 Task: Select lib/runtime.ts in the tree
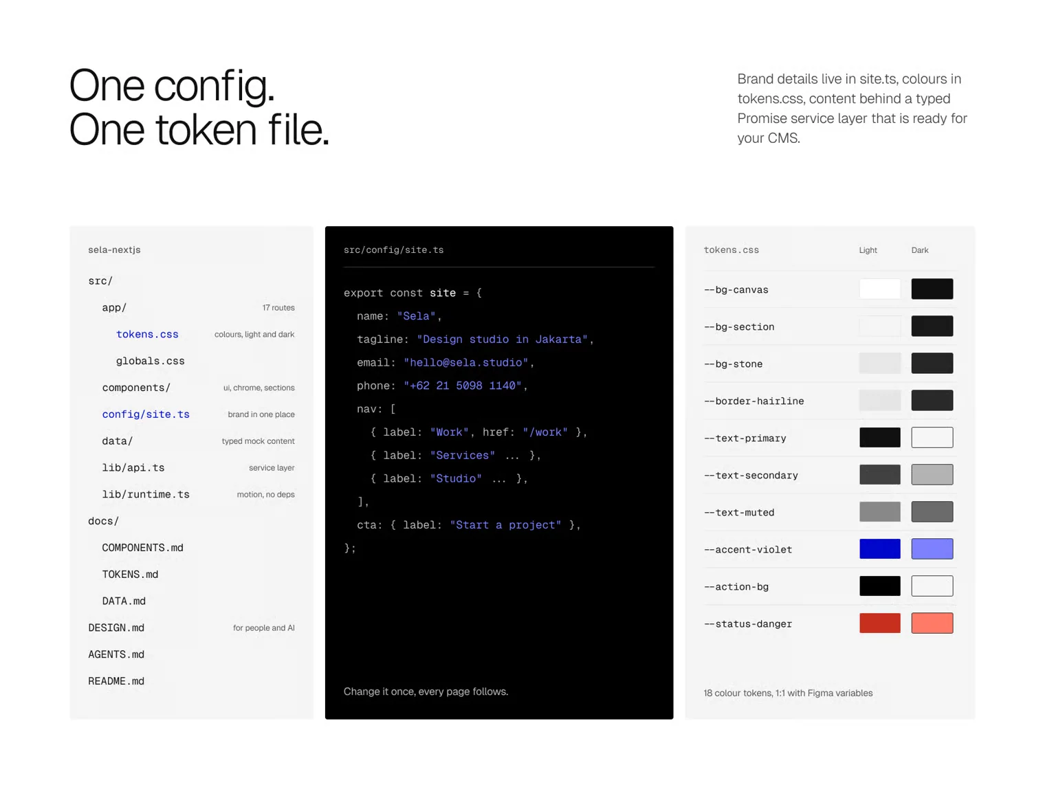[146, 495]
